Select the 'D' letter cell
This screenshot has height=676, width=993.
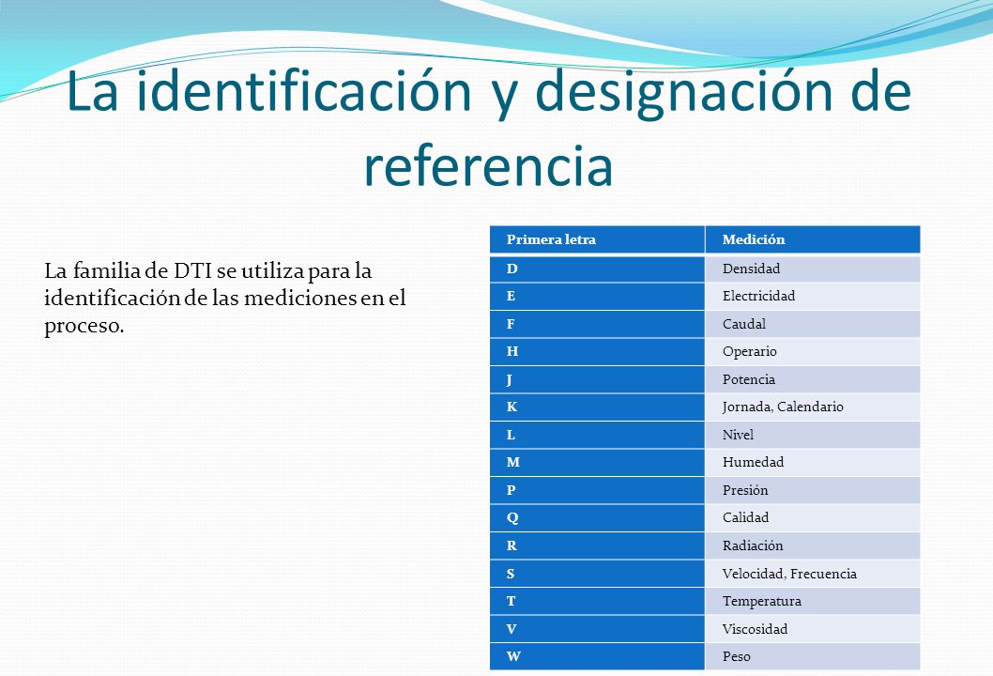(597, 269)
